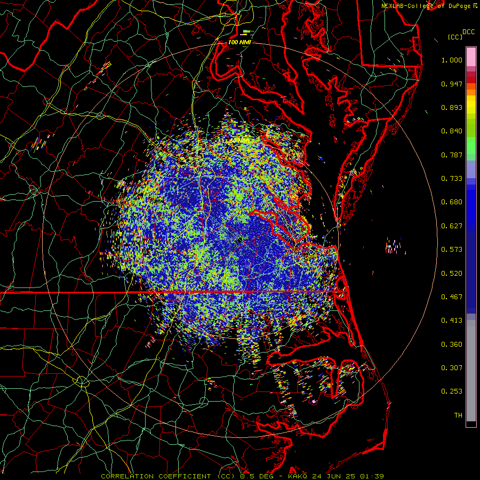
Task: Select the 0.520 scale value
Action: (452, 274)
